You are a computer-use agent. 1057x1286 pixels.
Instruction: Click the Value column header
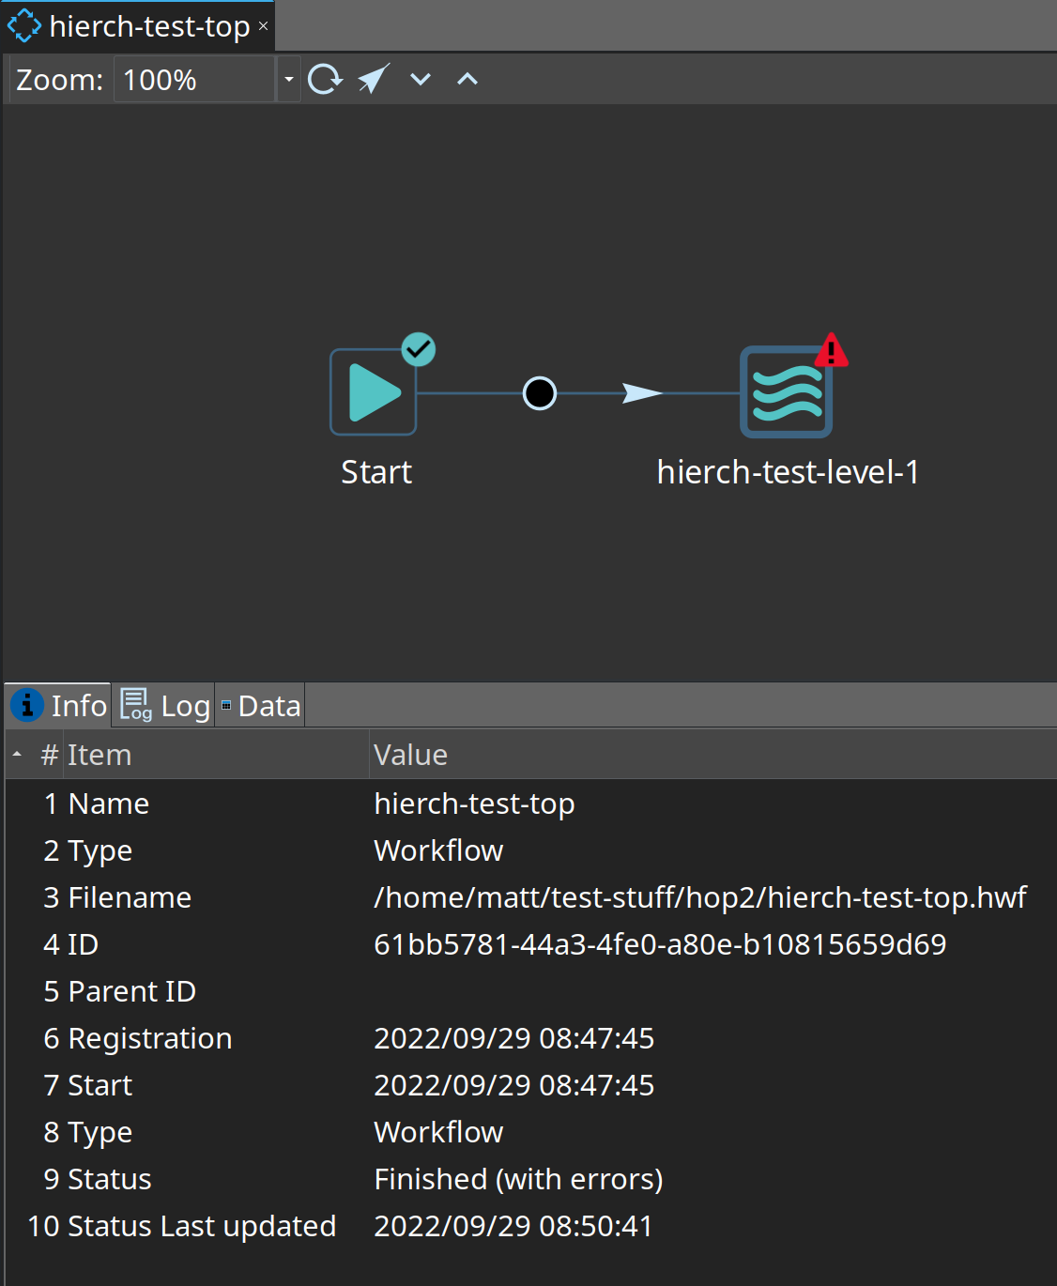tap(411, 755)
